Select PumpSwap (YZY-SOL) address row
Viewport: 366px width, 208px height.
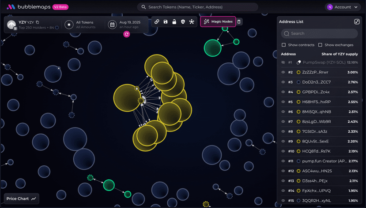pyautogui.click(x=319, y=62)
